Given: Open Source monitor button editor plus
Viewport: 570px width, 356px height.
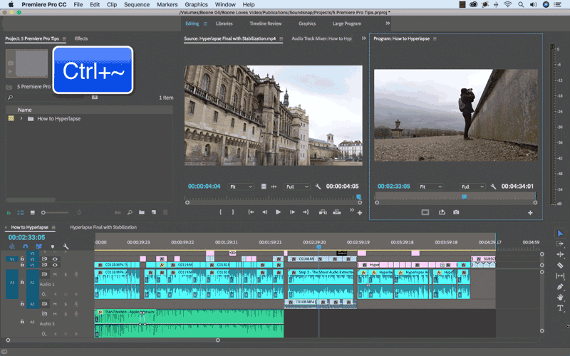Looking at the screenshot, I should 360,213.
